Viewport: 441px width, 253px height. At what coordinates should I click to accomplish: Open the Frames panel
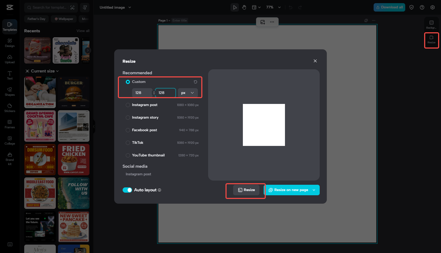[x=10, y=124]
